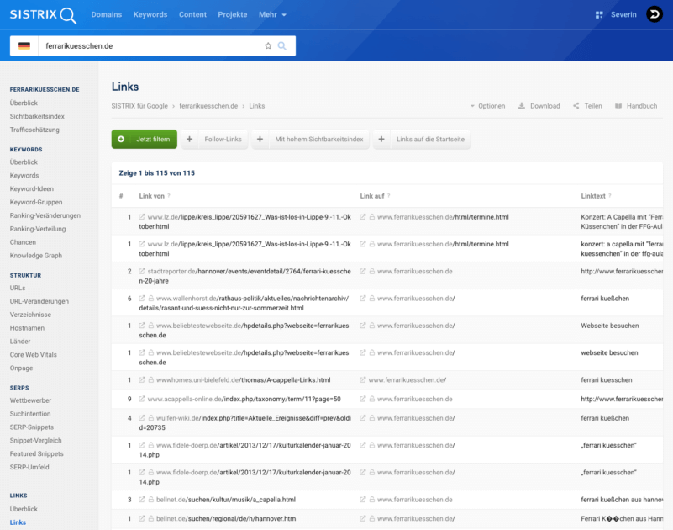Open the apps grid icon next to Severin
Image resolution: width=673 pixels, height=530 pixels.
[x=599, y=15]
